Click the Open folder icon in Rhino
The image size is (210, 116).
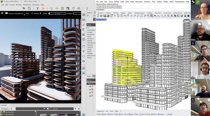coord(101,16)
